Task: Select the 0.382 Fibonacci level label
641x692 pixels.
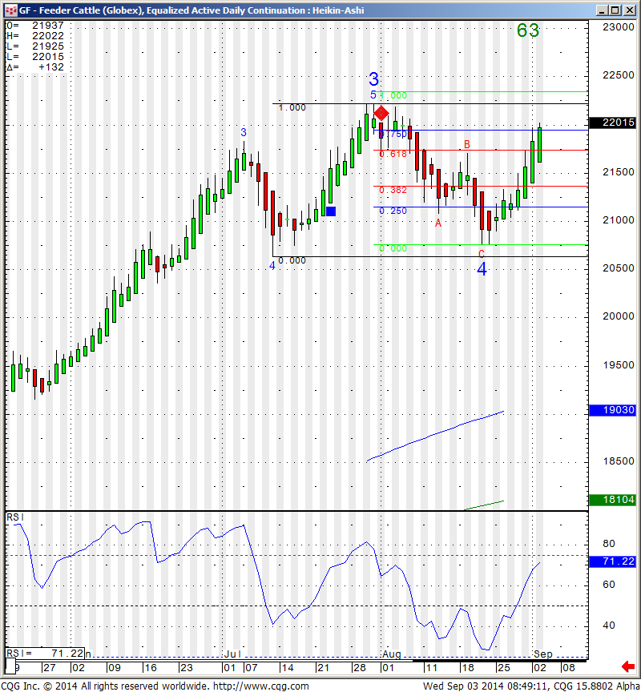Action: [x=393, y=191]
